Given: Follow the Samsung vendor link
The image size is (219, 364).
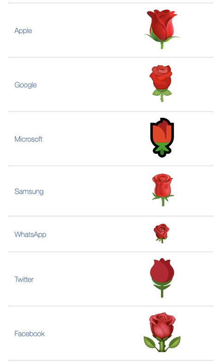Looking at the screenshot, I should pyautogui.click(x=29, y=191).
